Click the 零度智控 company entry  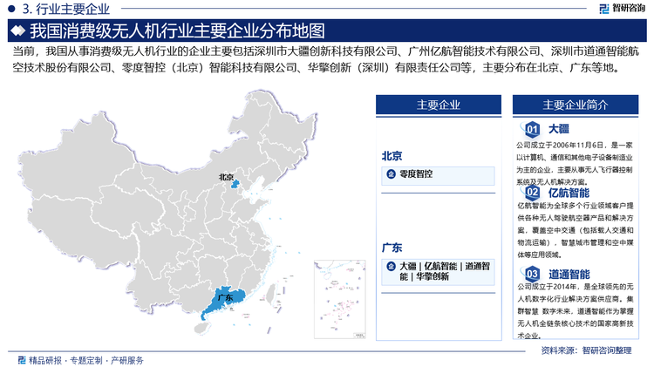coord(438,175)
